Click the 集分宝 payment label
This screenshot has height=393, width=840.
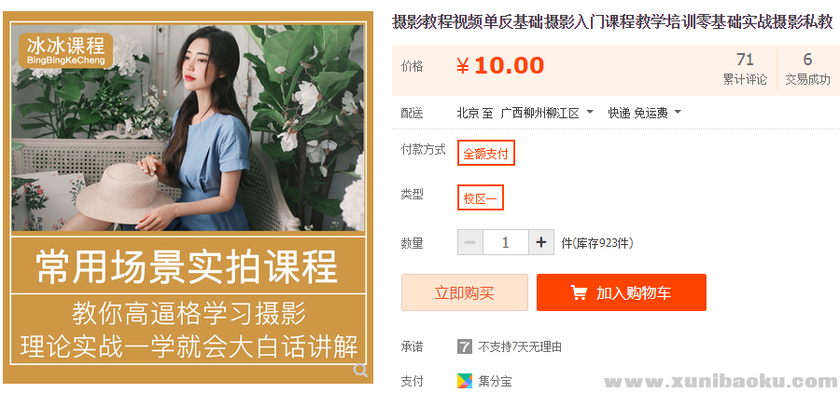(x=495, y=381)
